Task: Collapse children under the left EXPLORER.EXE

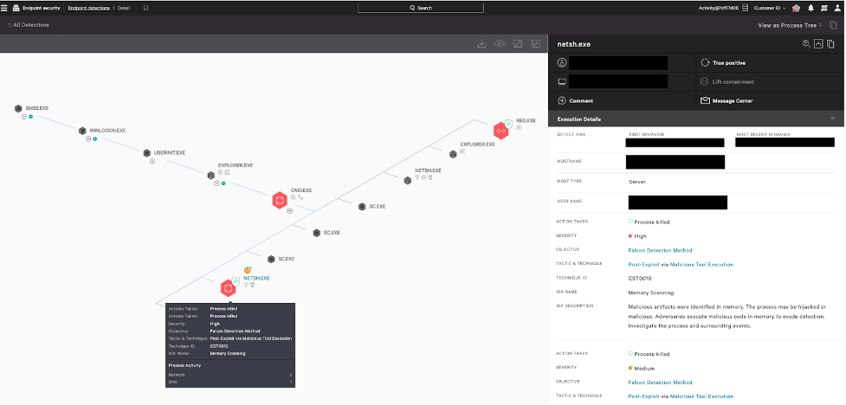Action: pyautogui.click(x=216, y=183)
